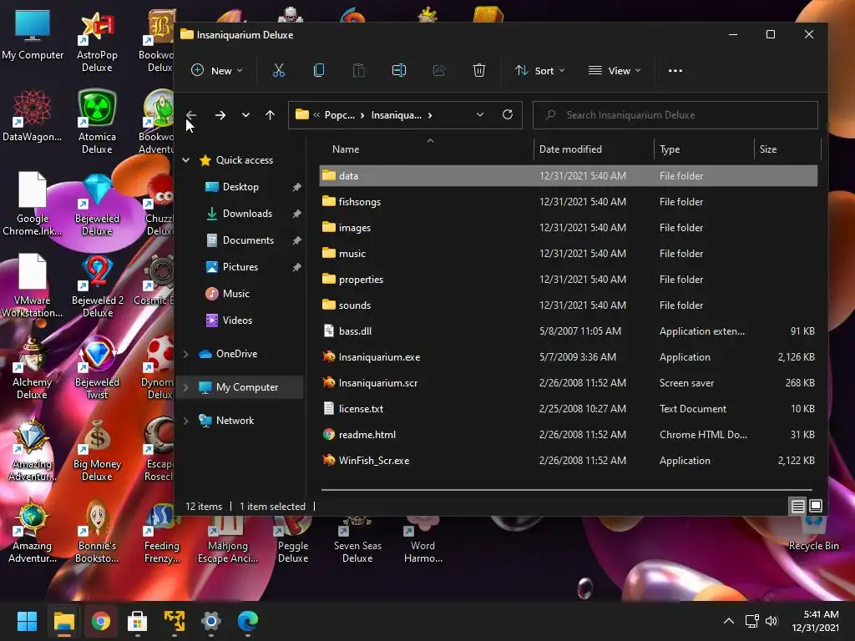Go up one folder level arrow
The height and width of the screenshot is (641, 855).
point(270,115)
